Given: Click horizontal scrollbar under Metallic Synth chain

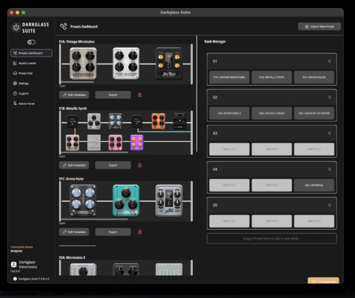Looking at the screenshot, I should pos(94,152).
